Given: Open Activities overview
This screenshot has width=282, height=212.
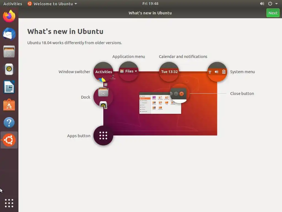Looking at the screenshot, I should click(x=13, y=4).
